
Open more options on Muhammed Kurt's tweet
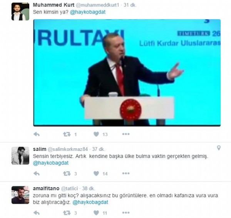click(x=126, y=134)
